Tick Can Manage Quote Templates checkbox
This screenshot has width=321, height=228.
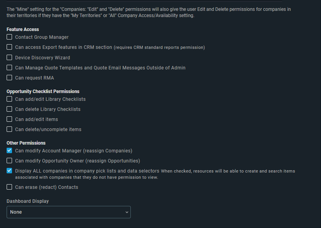pyautogui.click(x=9, y=67)
